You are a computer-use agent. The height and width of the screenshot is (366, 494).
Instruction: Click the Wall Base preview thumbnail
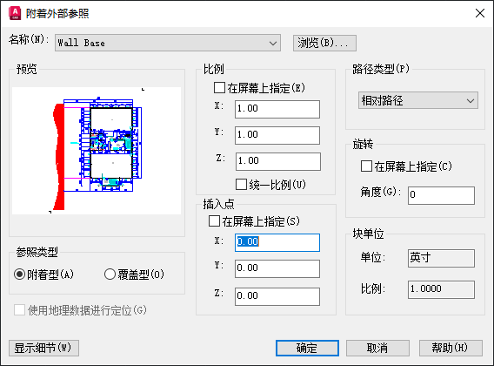click(x=97, y=151)
